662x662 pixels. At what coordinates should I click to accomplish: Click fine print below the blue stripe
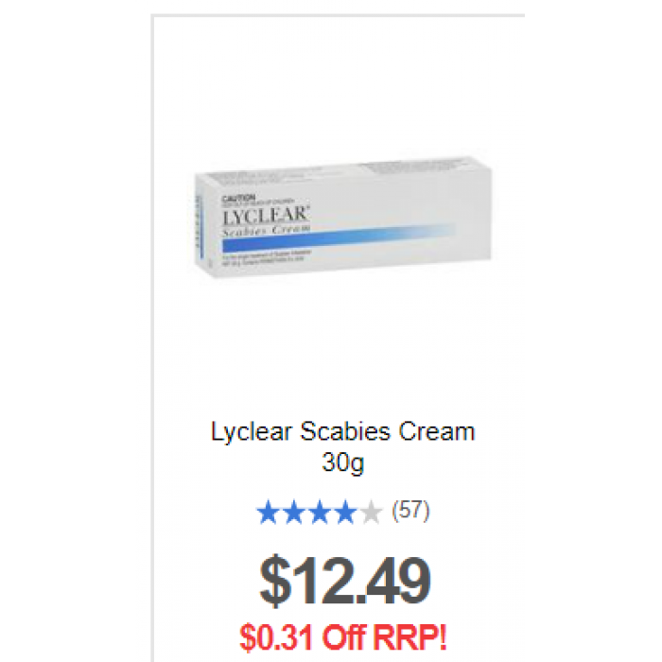pos(266,258)
